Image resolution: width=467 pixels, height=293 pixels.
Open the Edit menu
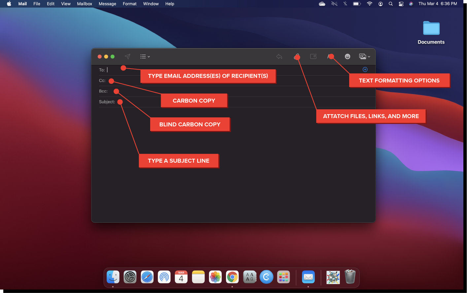pos(50,4)
